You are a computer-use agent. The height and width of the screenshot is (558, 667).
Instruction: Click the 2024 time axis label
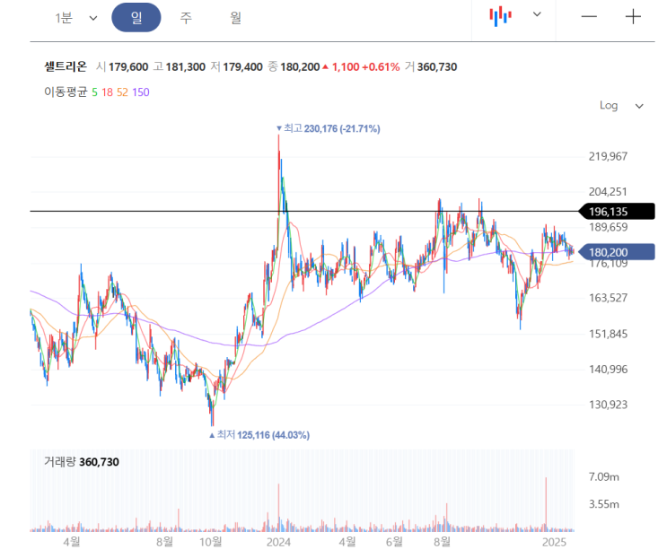[278, 542]
